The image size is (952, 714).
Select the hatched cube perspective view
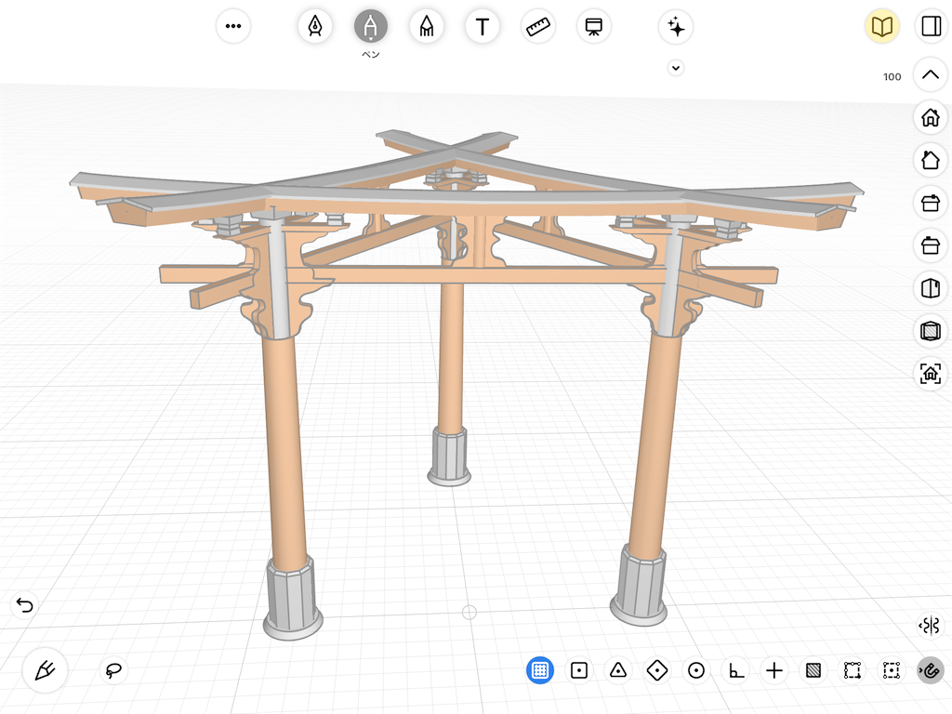(930, 331)
